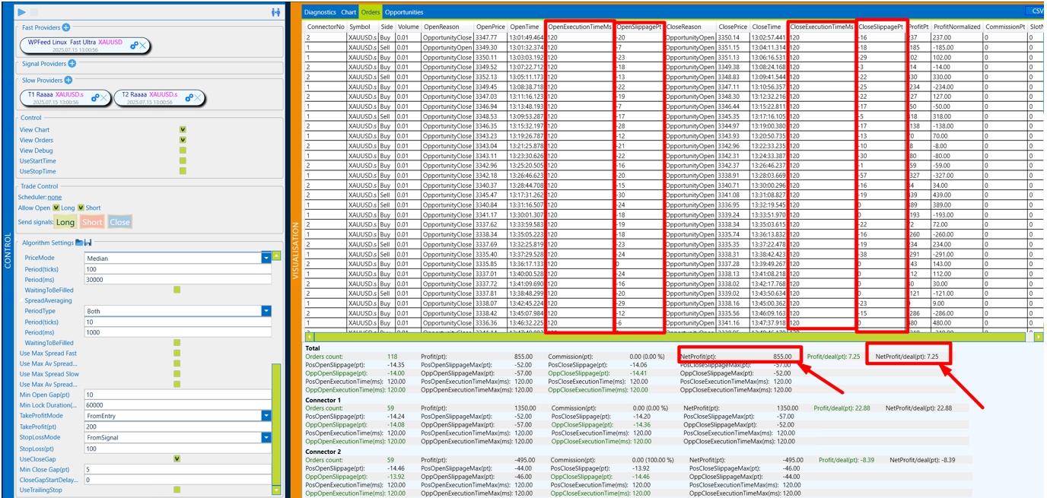
Task: Click the Connector 1 summary heading
Action: click(x=323, y=400)
